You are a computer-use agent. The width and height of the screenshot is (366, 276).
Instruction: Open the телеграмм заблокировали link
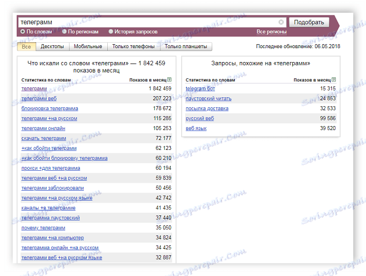point(53,188)
